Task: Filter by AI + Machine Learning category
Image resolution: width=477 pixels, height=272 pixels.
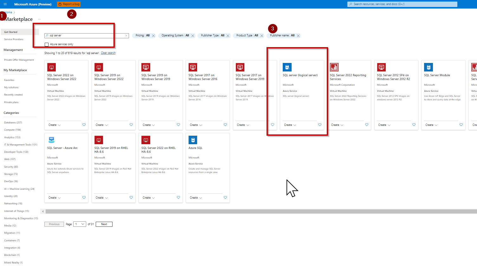Action: (x=19, y=189)
